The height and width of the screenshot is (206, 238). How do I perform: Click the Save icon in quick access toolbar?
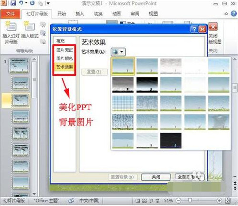[x=13, y=3]
